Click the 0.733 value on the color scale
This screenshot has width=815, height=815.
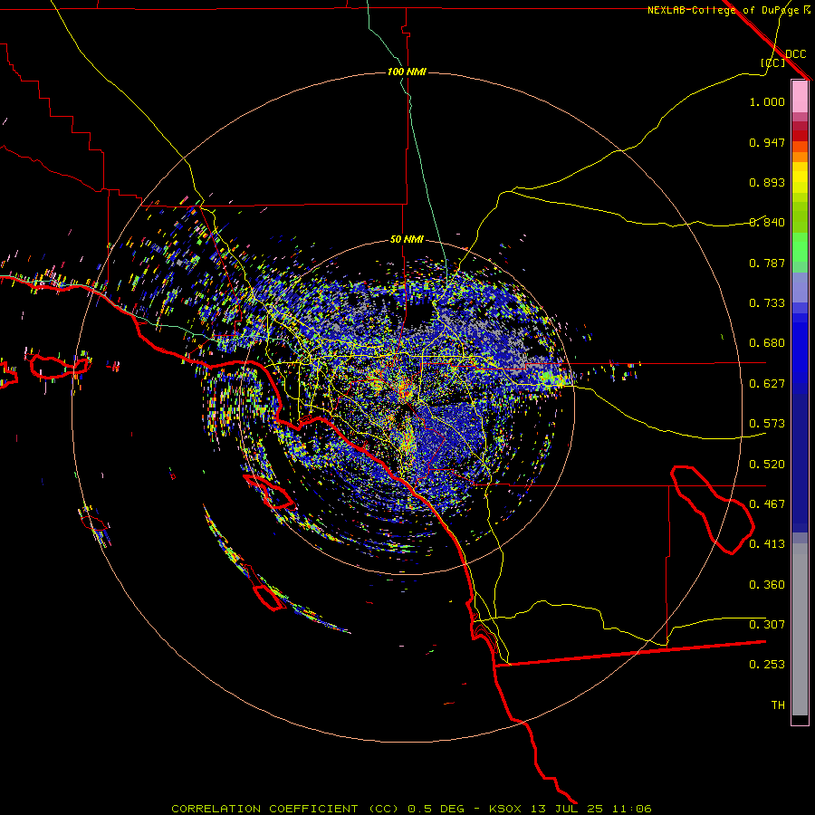coord(767,303)
